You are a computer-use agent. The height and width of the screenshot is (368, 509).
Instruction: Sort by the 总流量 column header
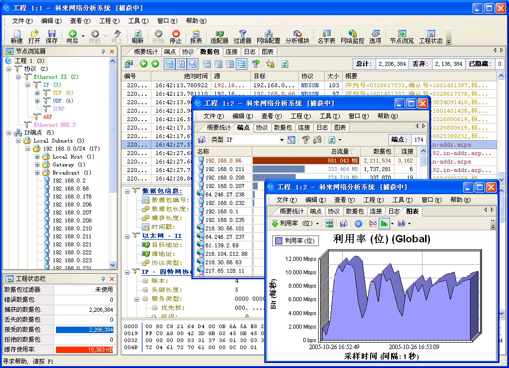(x=306, y=151)
